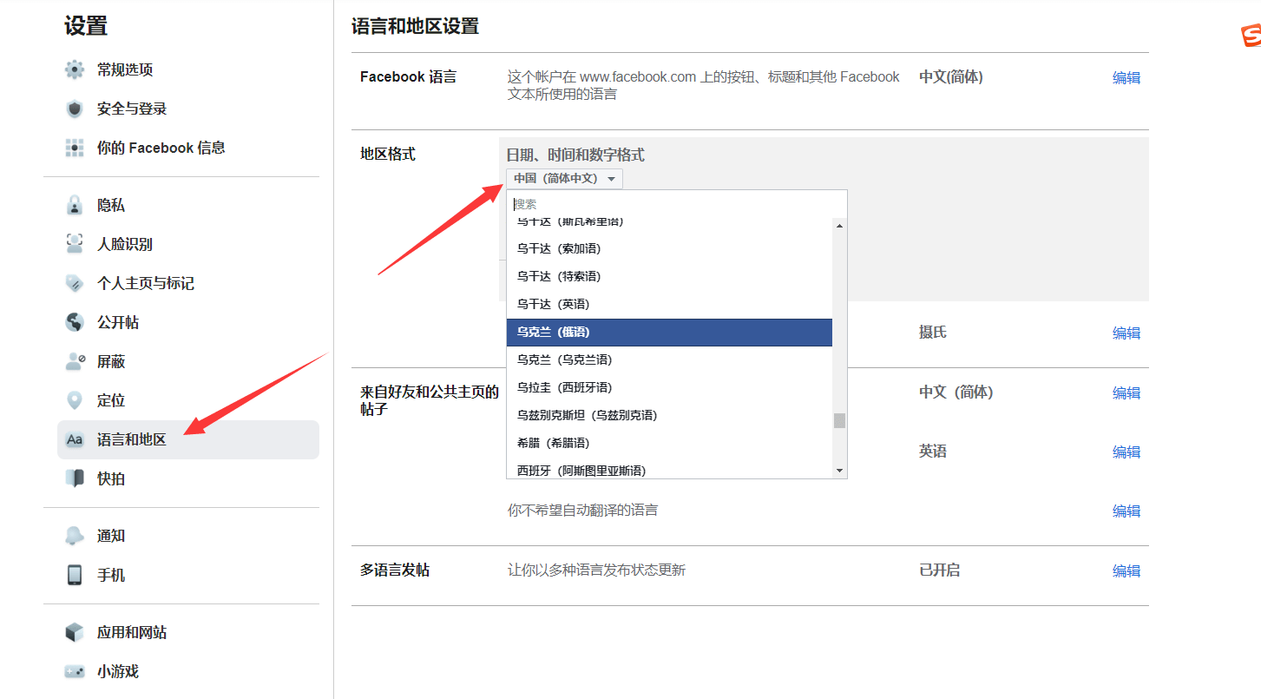Choose 西班牙（阿斯图里亚斯语）option
1261x699 pixels.
669,469
